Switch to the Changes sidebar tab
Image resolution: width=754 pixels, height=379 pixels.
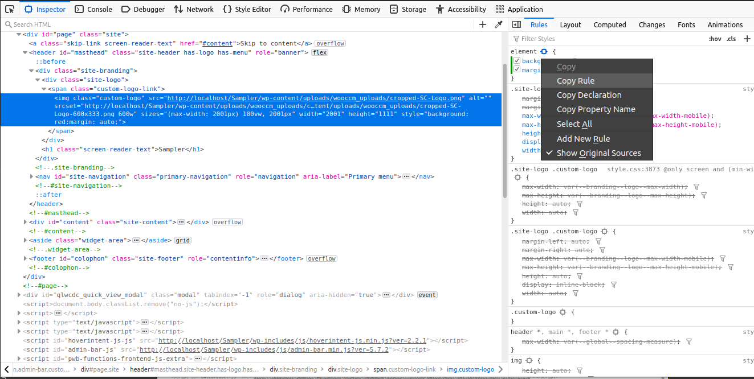652,24
